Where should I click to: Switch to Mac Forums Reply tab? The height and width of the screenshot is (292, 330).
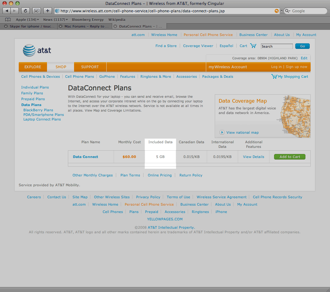(87, 26)
